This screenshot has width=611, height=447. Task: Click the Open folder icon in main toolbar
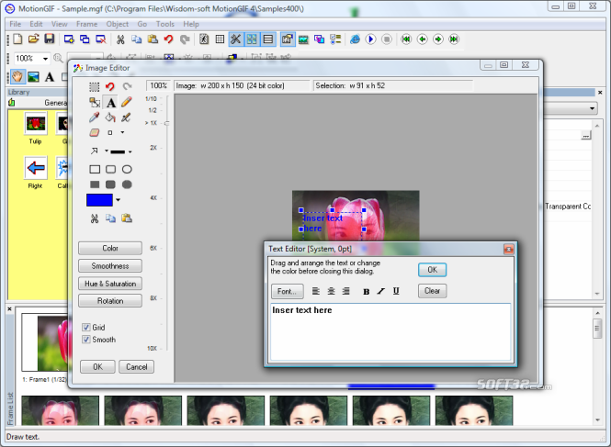pyautogui.click(x=33, y=39)
